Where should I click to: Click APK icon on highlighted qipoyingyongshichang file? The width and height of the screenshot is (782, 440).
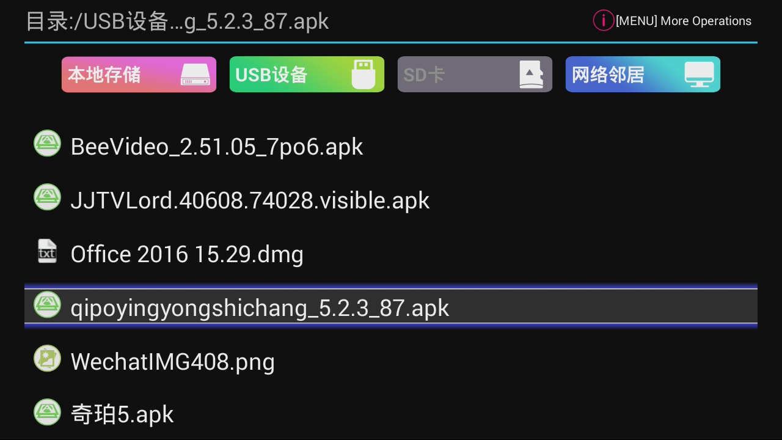pyautogui.click(x=47, y=305)
